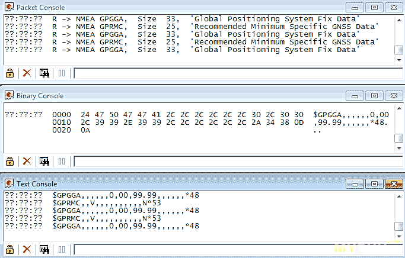Close the Text Console window
405x258 pixels.
coord(392,184)
